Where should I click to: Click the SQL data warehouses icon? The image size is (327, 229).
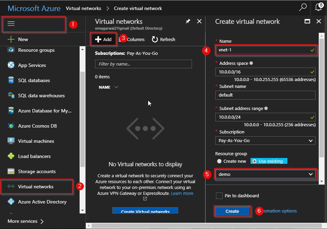point(11,96)
